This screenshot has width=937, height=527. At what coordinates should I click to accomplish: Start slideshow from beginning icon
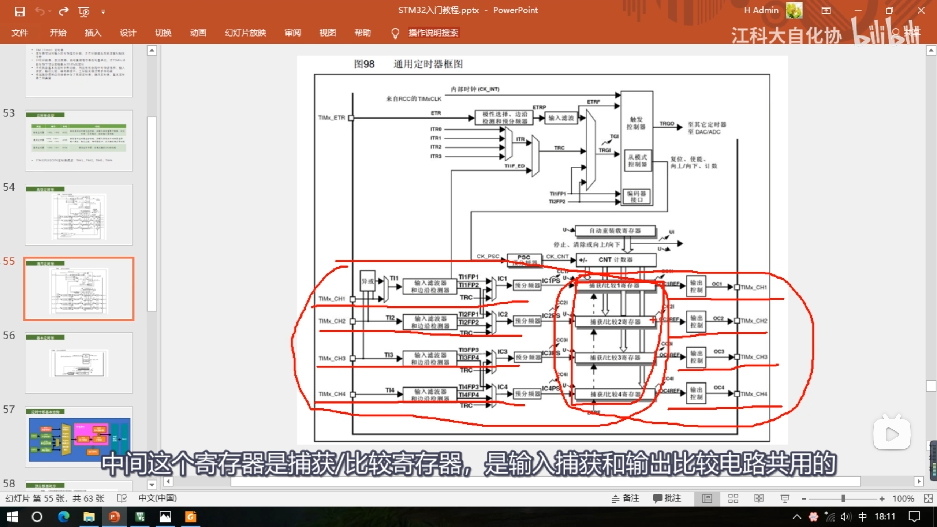pyautogui.click(x=84, y=12)
